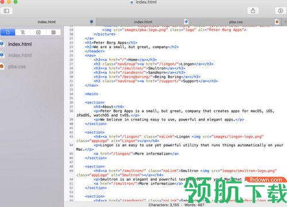Switch to second index.html tab
This screenshot has width=287, height=207.
[x=143, y=22]
